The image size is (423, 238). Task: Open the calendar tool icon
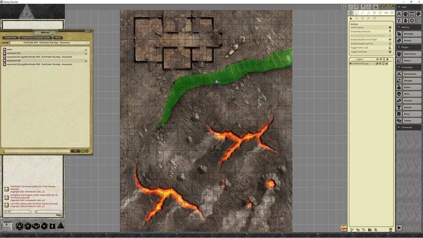[412, 14]
